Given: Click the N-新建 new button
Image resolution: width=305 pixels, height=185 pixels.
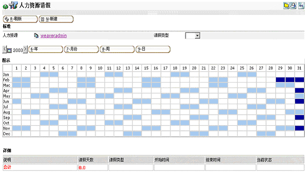Looking at the screenshot, I should pyautogui.click(x=56, y=19).
